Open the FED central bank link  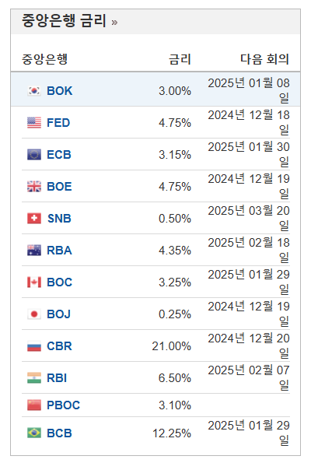[x=58, y=123]
